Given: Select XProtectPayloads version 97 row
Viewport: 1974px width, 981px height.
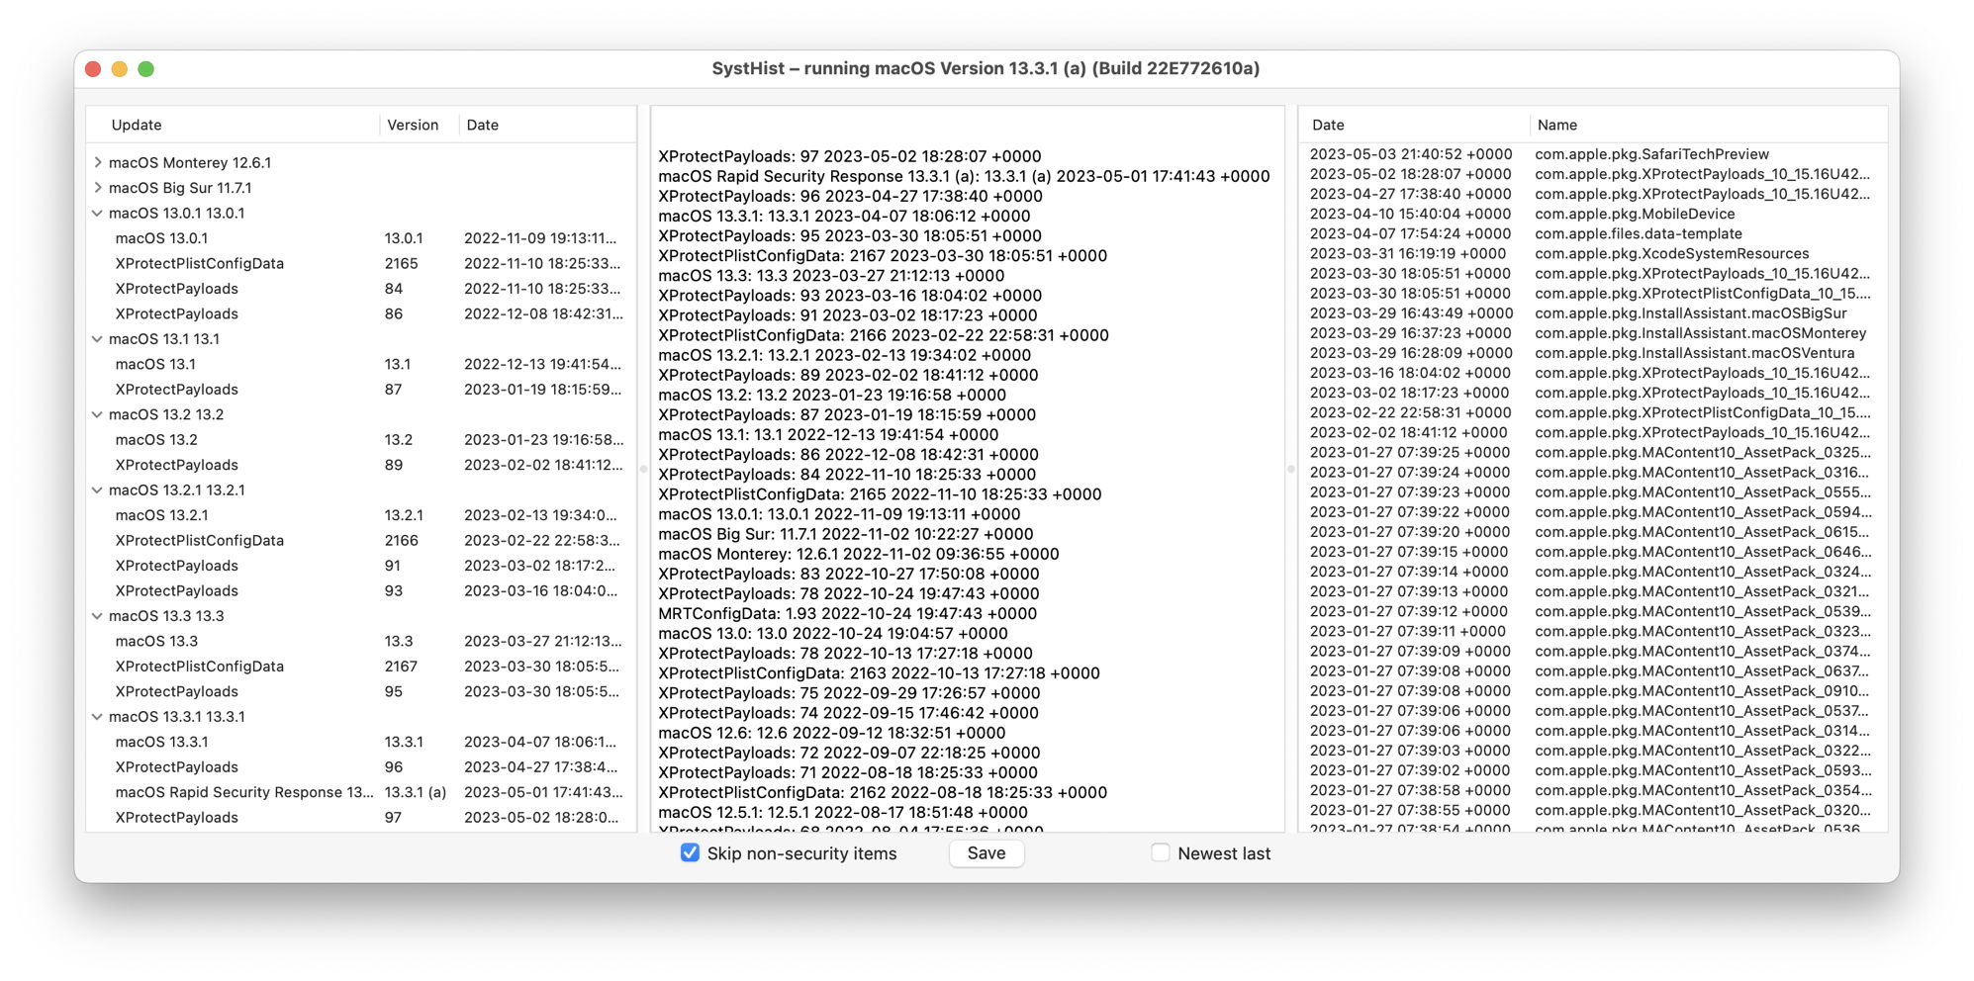Looking at the screenshot, I should coord(177,817).
